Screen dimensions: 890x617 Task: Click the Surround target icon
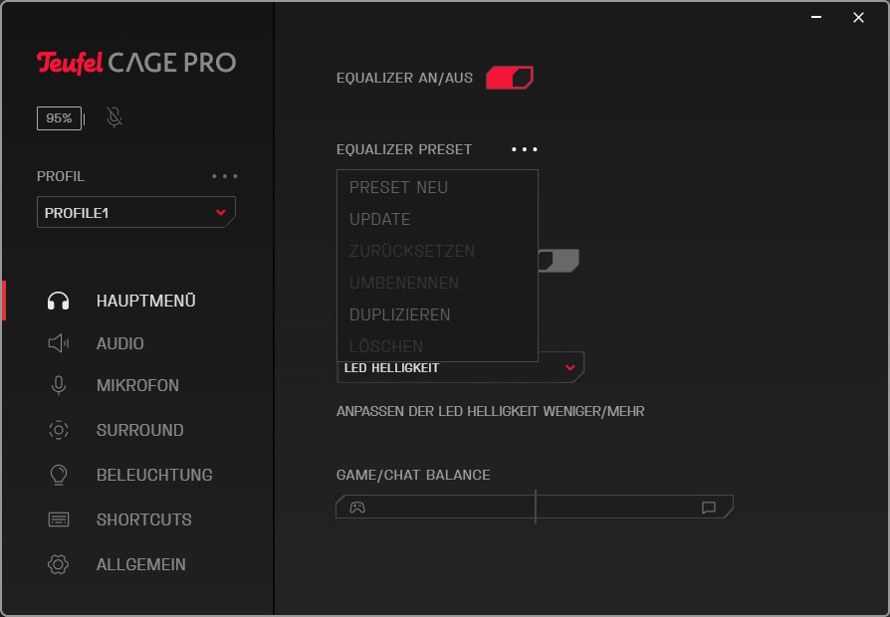(x=59, y=430)
